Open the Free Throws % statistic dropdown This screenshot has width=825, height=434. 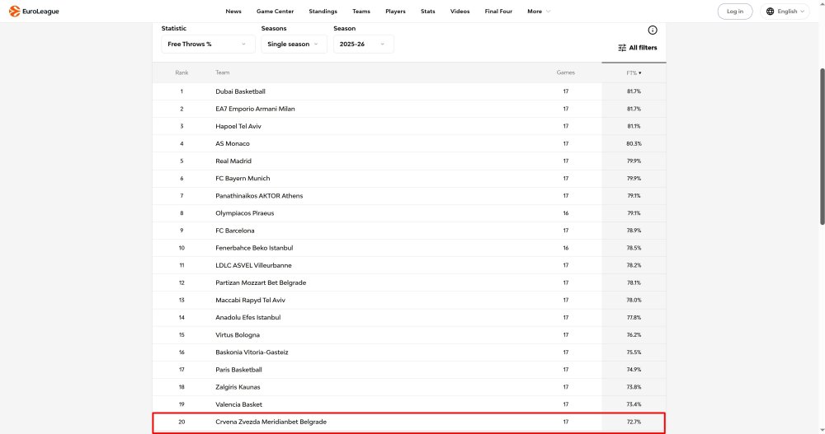point(208,44)
